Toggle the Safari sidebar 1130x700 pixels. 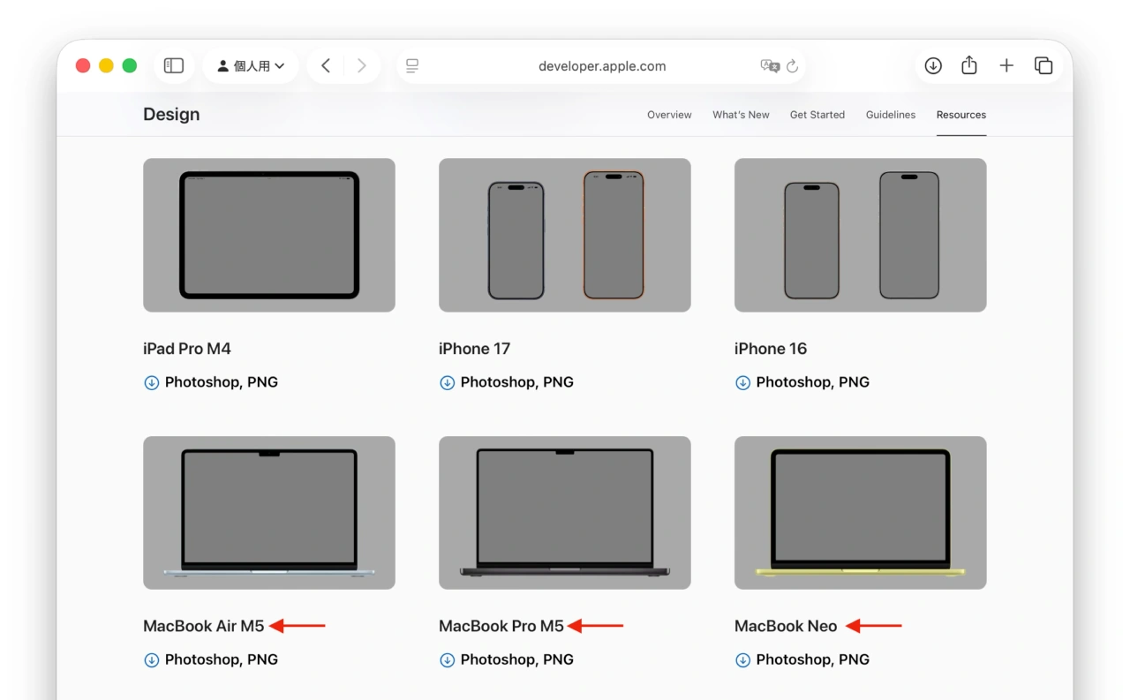tap(173, 65)
